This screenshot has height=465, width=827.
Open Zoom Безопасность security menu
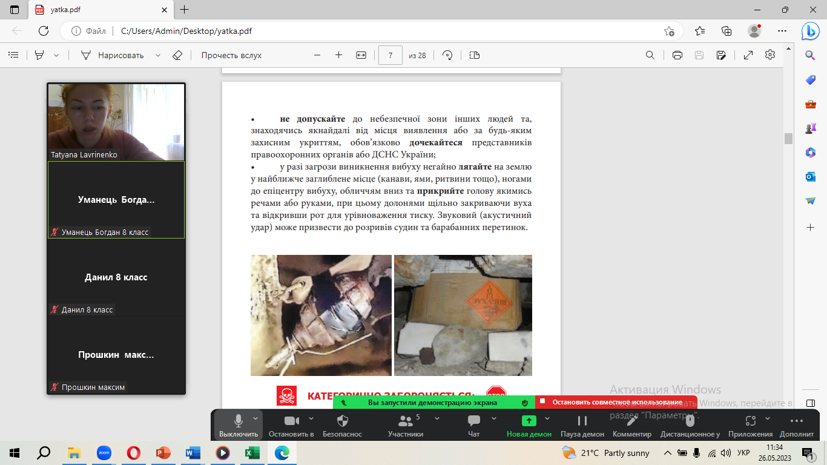click(x=342, y=425)
